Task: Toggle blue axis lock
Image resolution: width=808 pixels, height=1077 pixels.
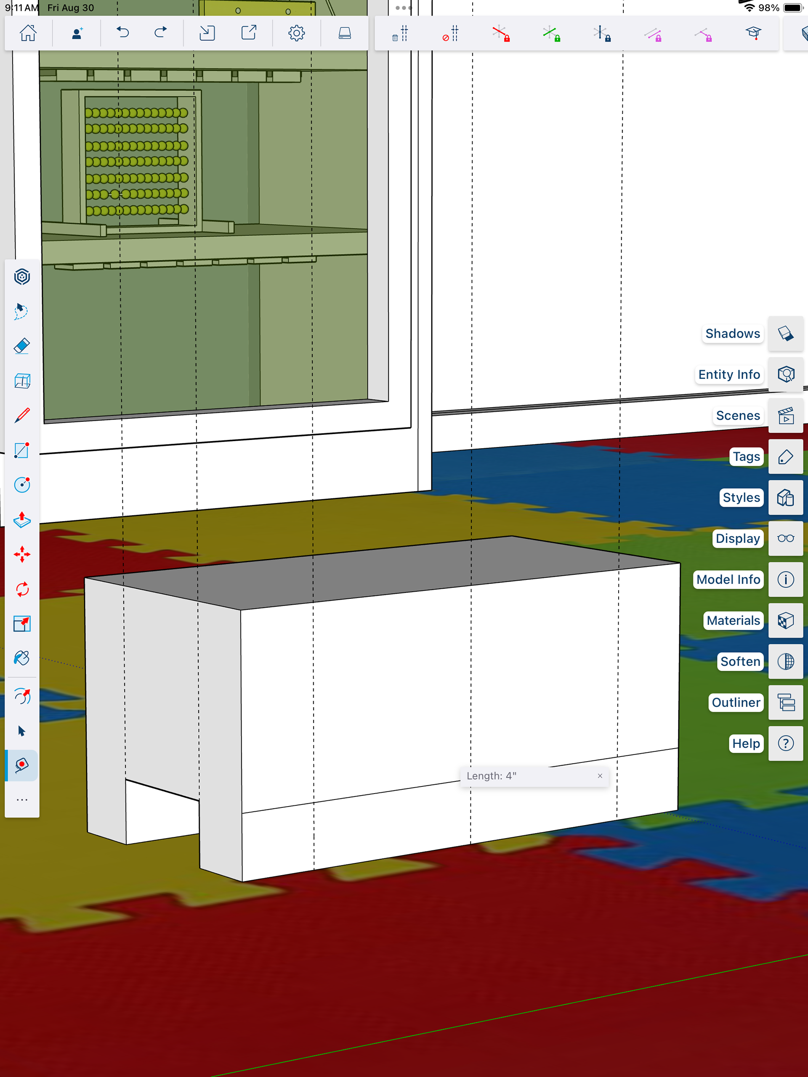Action: coord(602,34)
